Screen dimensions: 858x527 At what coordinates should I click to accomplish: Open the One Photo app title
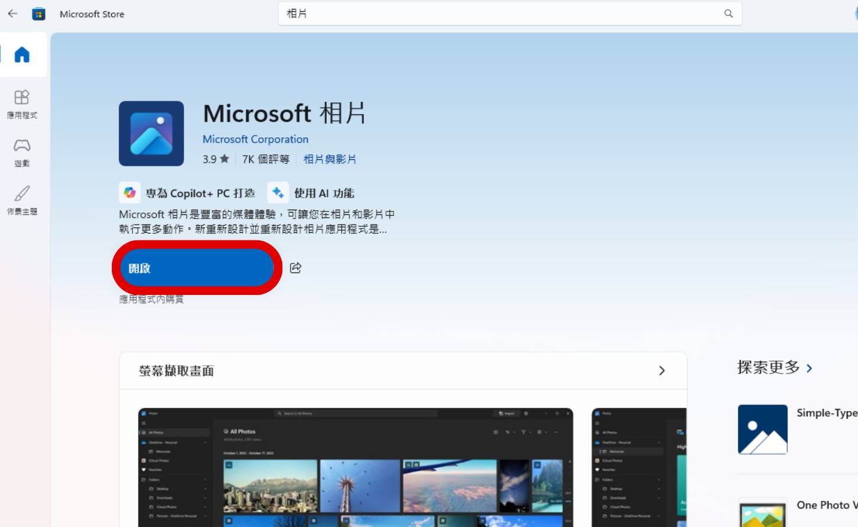point(827,505)
